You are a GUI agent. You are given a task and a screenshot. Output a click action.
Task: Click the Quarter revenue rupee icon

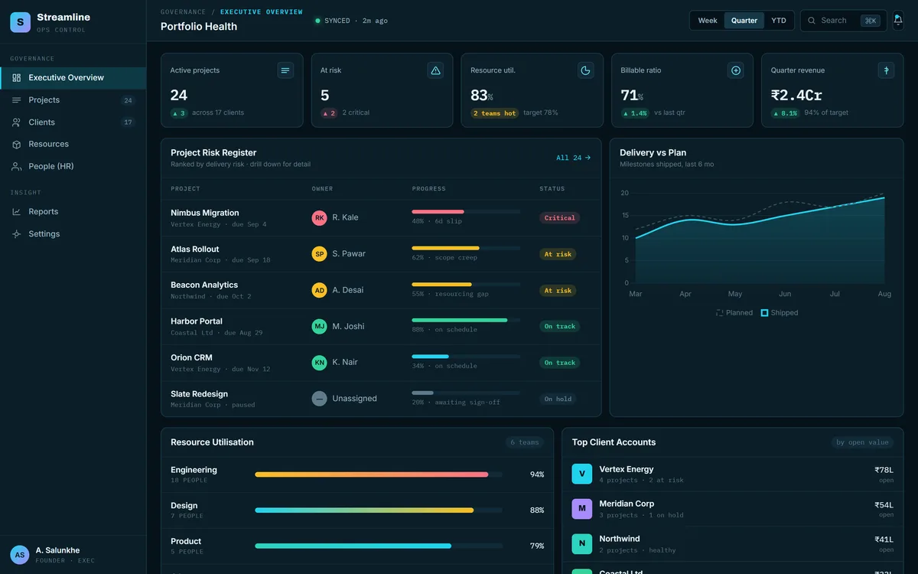[886, 70]
